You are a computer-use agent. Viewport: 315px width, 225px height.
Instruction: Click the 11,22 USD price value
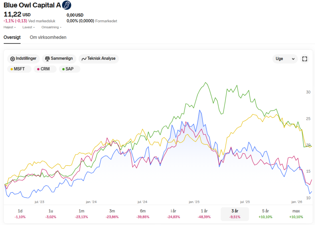click(17, 14)
